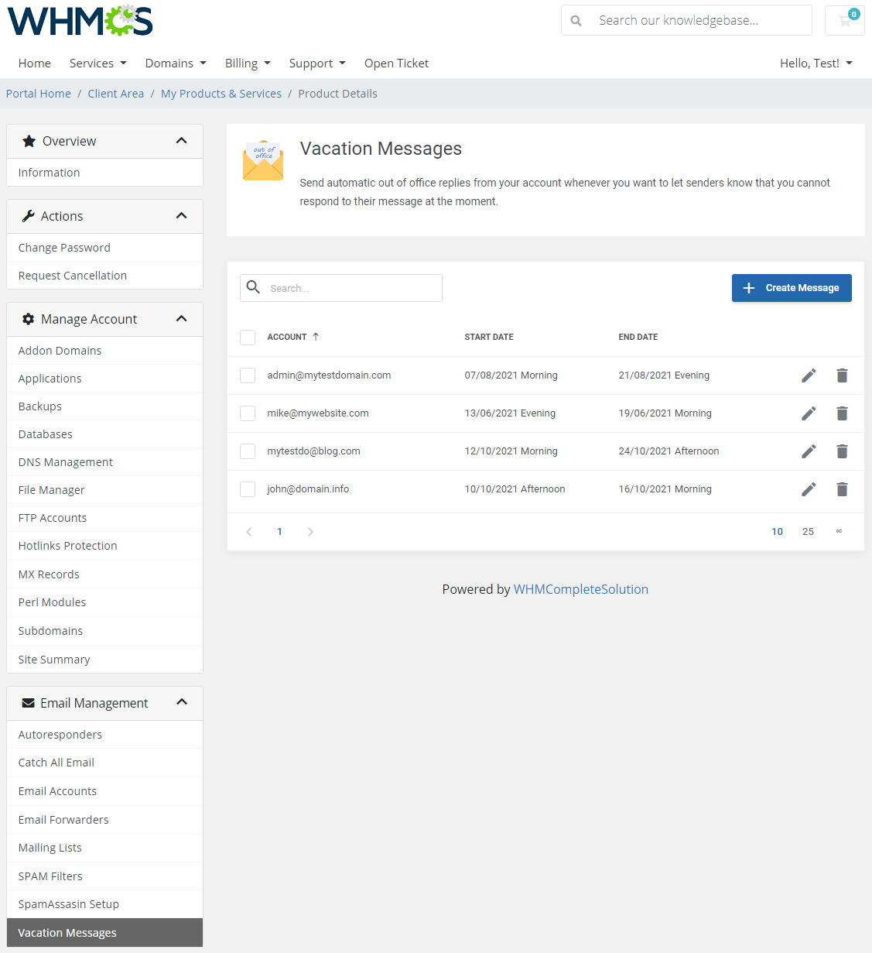Image resolution: width=872 pixels, height=953 pixels.
Task: Click the search magnifier in the messages table
Action: 253,287
